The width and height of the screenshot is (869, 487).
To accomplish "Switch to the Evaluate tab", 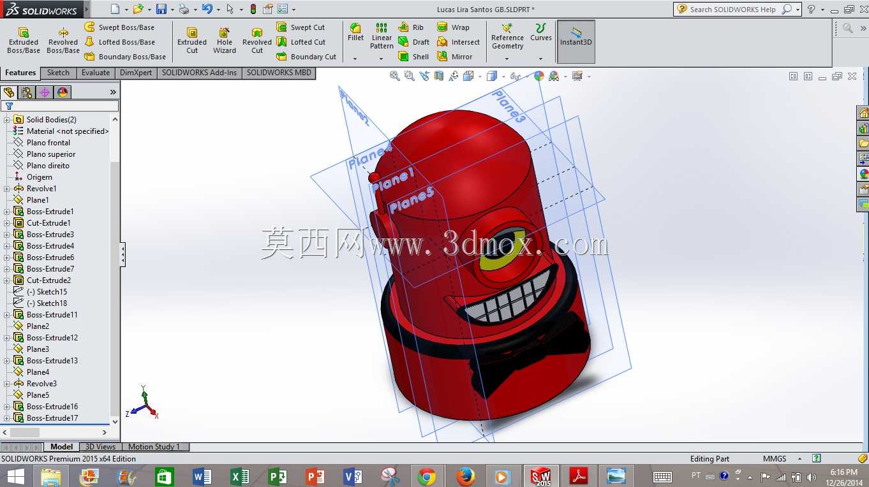I will (x=96, y=73).
